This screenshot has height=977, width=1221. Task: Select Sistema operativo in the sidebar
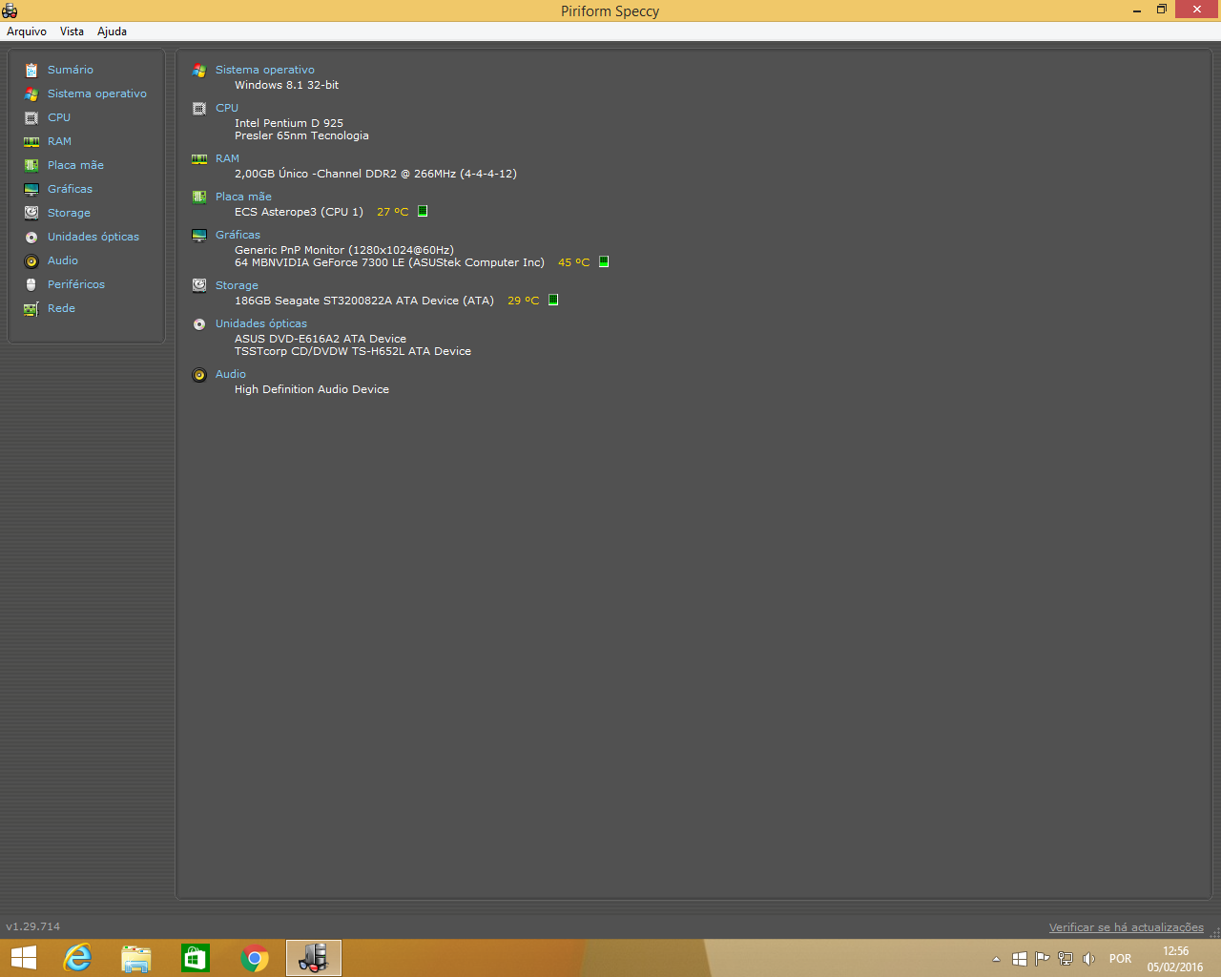[97, 94]
